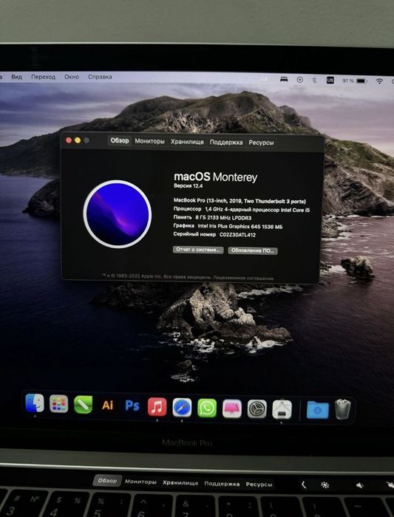Open the Trash in the Dock
Viewport: 394px width, 517px height.
343,409
